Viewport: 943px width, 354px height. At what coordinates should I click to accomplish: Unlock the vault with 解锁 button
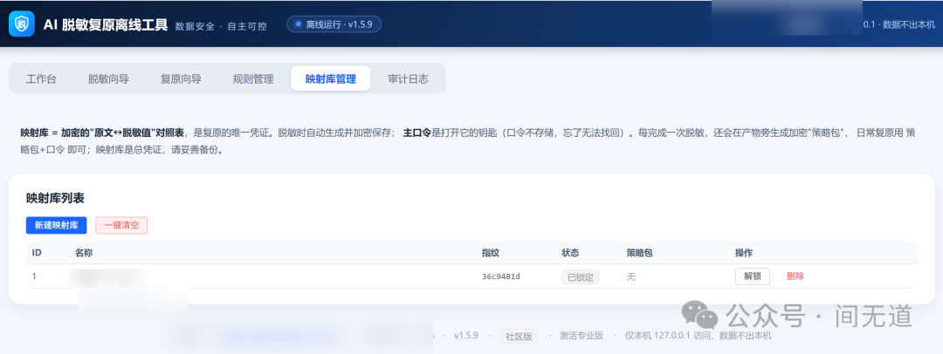pyautogui.click(x=753, y=276)
